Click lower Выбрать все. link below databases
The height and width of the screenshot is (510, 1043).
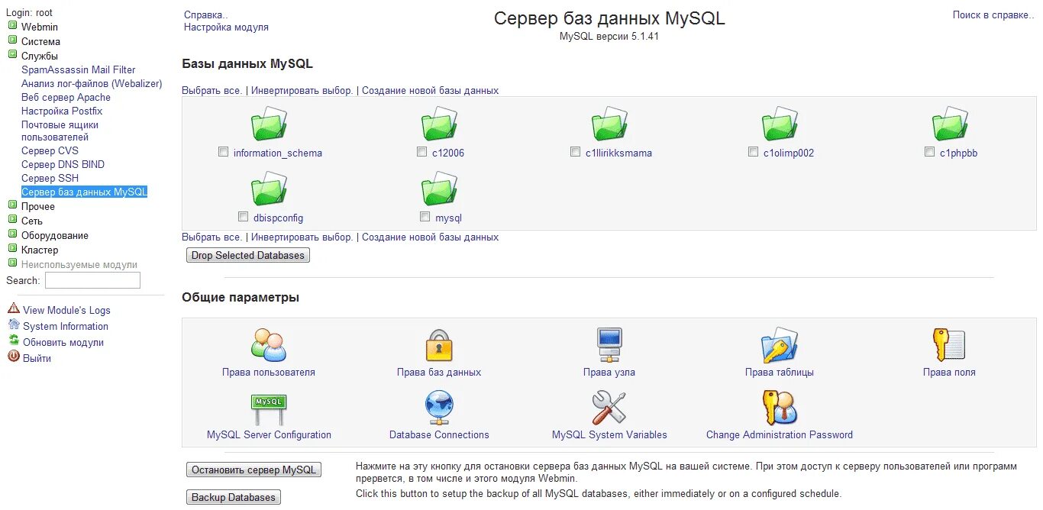[212, 237]
